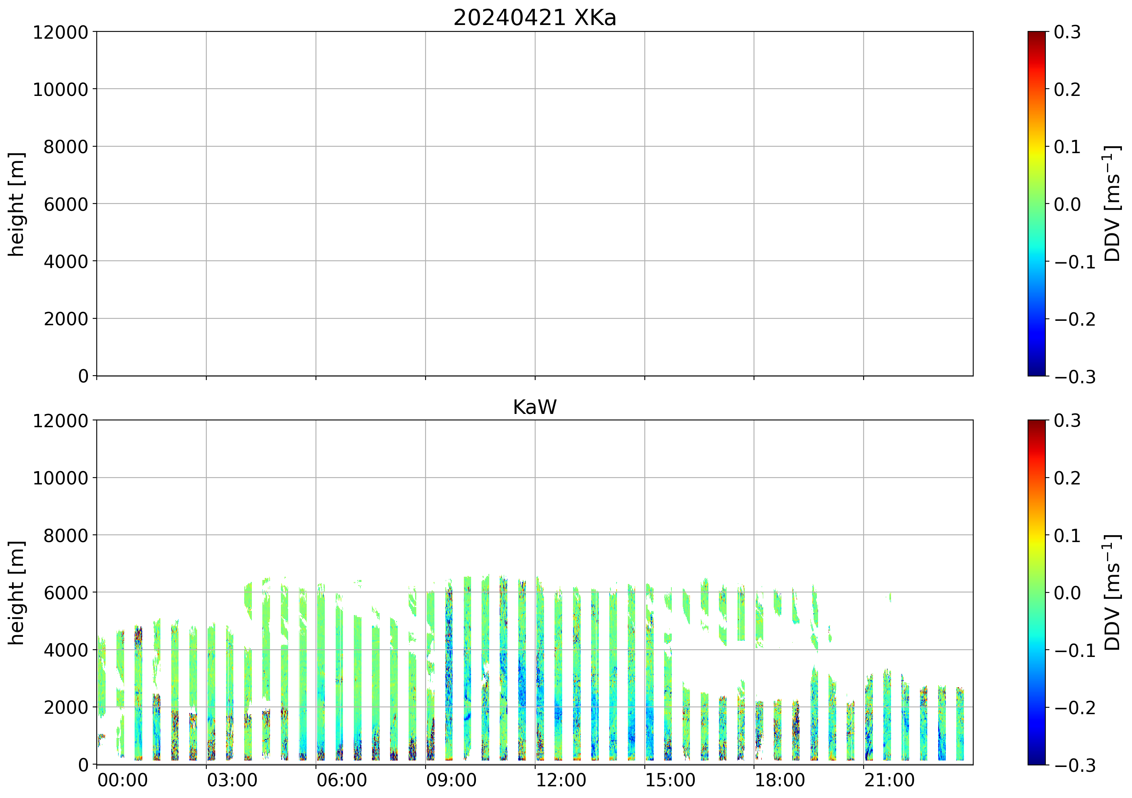Click the 20240421 XKa plot title

coord(534,18)
